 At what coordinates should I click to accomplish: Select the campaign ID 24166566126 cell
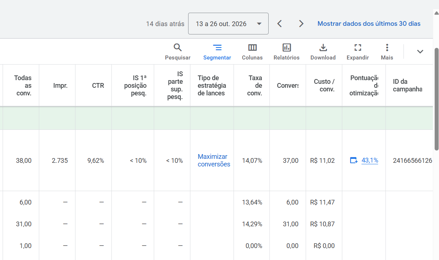coord(413,160)
